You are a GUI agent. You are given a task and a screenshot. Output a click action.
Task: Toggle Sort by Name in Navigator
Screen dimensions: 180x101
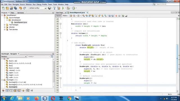click(28, 91)
